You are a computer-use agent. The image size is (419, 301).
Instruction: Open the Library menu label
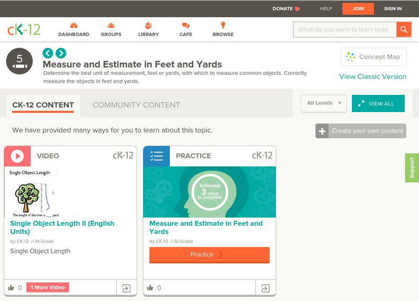coord(148,35)
